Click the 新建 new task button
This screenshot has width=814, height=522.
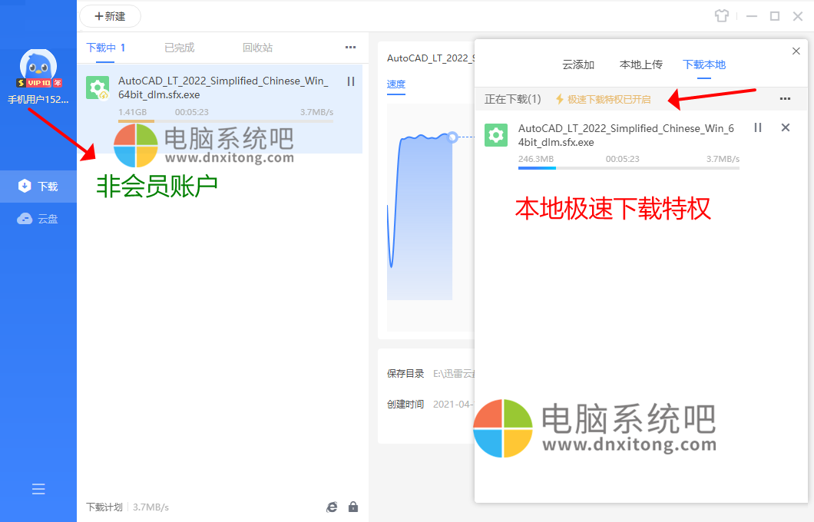point(110,17)
